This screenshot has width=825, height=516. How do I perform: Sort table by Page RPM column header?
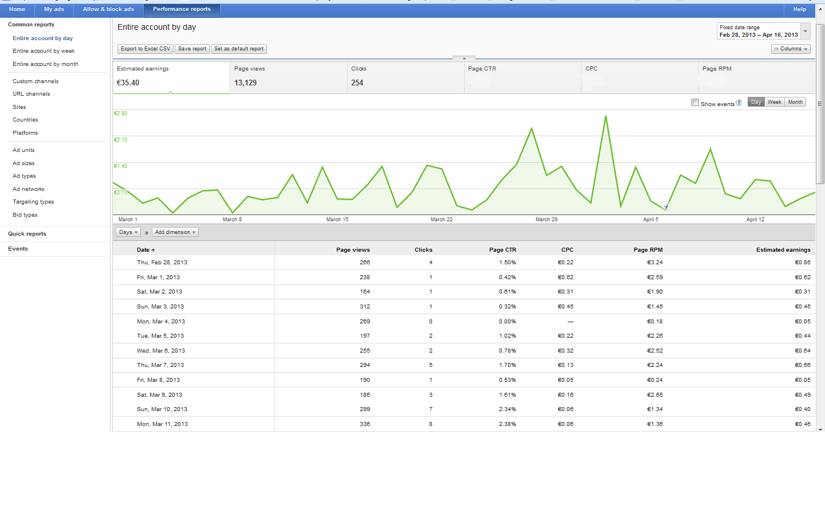coord(648,250)
